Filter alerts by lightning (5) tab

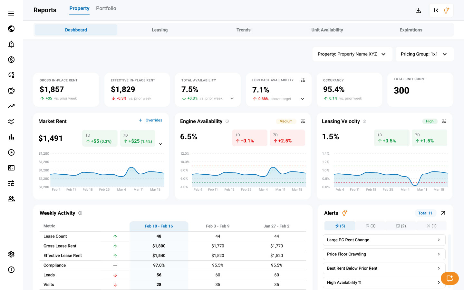pos(340,226)
